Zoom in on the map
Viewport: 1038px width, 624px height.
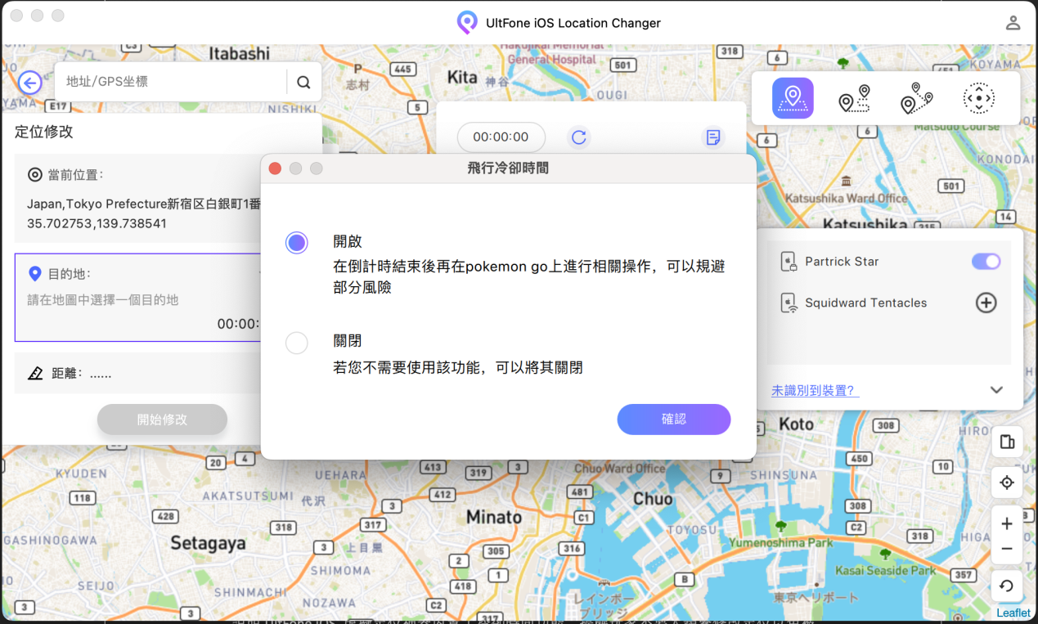point(1007,523)
